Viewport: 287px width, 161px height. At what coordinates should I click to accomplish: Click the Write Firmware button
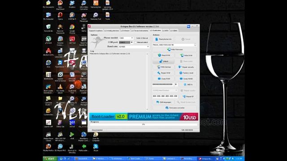point(175,50)
